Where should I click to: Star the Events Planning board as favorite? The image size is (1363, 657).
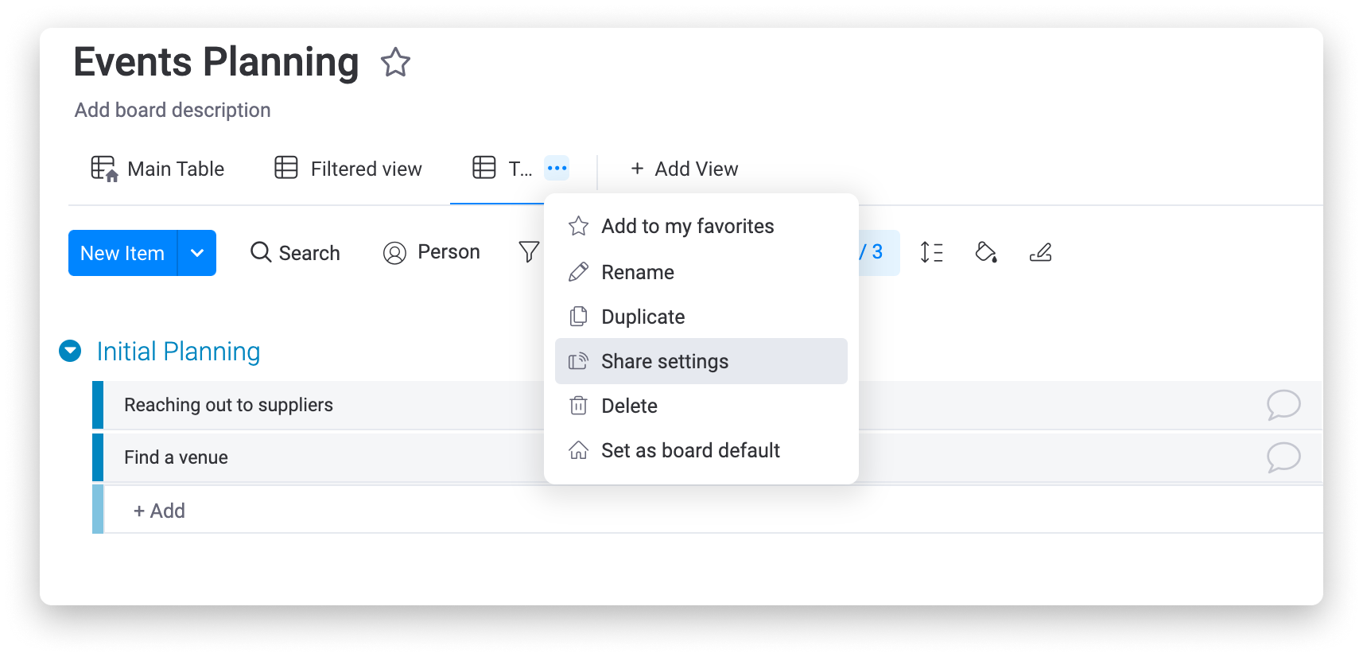395,62
